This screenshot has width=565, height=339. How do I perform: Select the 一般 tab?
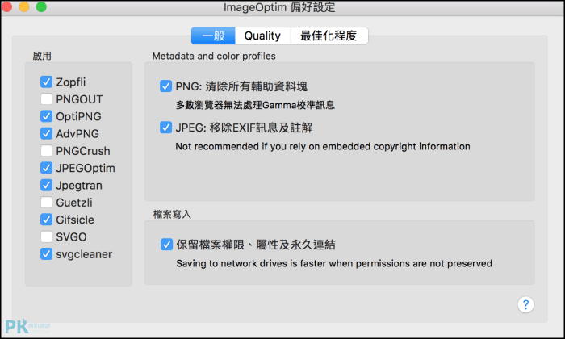click(213, 36)
